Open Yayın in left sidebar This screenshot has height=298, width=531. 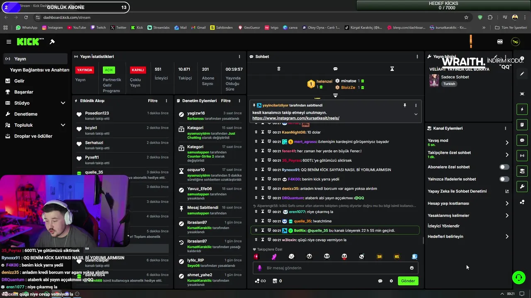(35, 59)
